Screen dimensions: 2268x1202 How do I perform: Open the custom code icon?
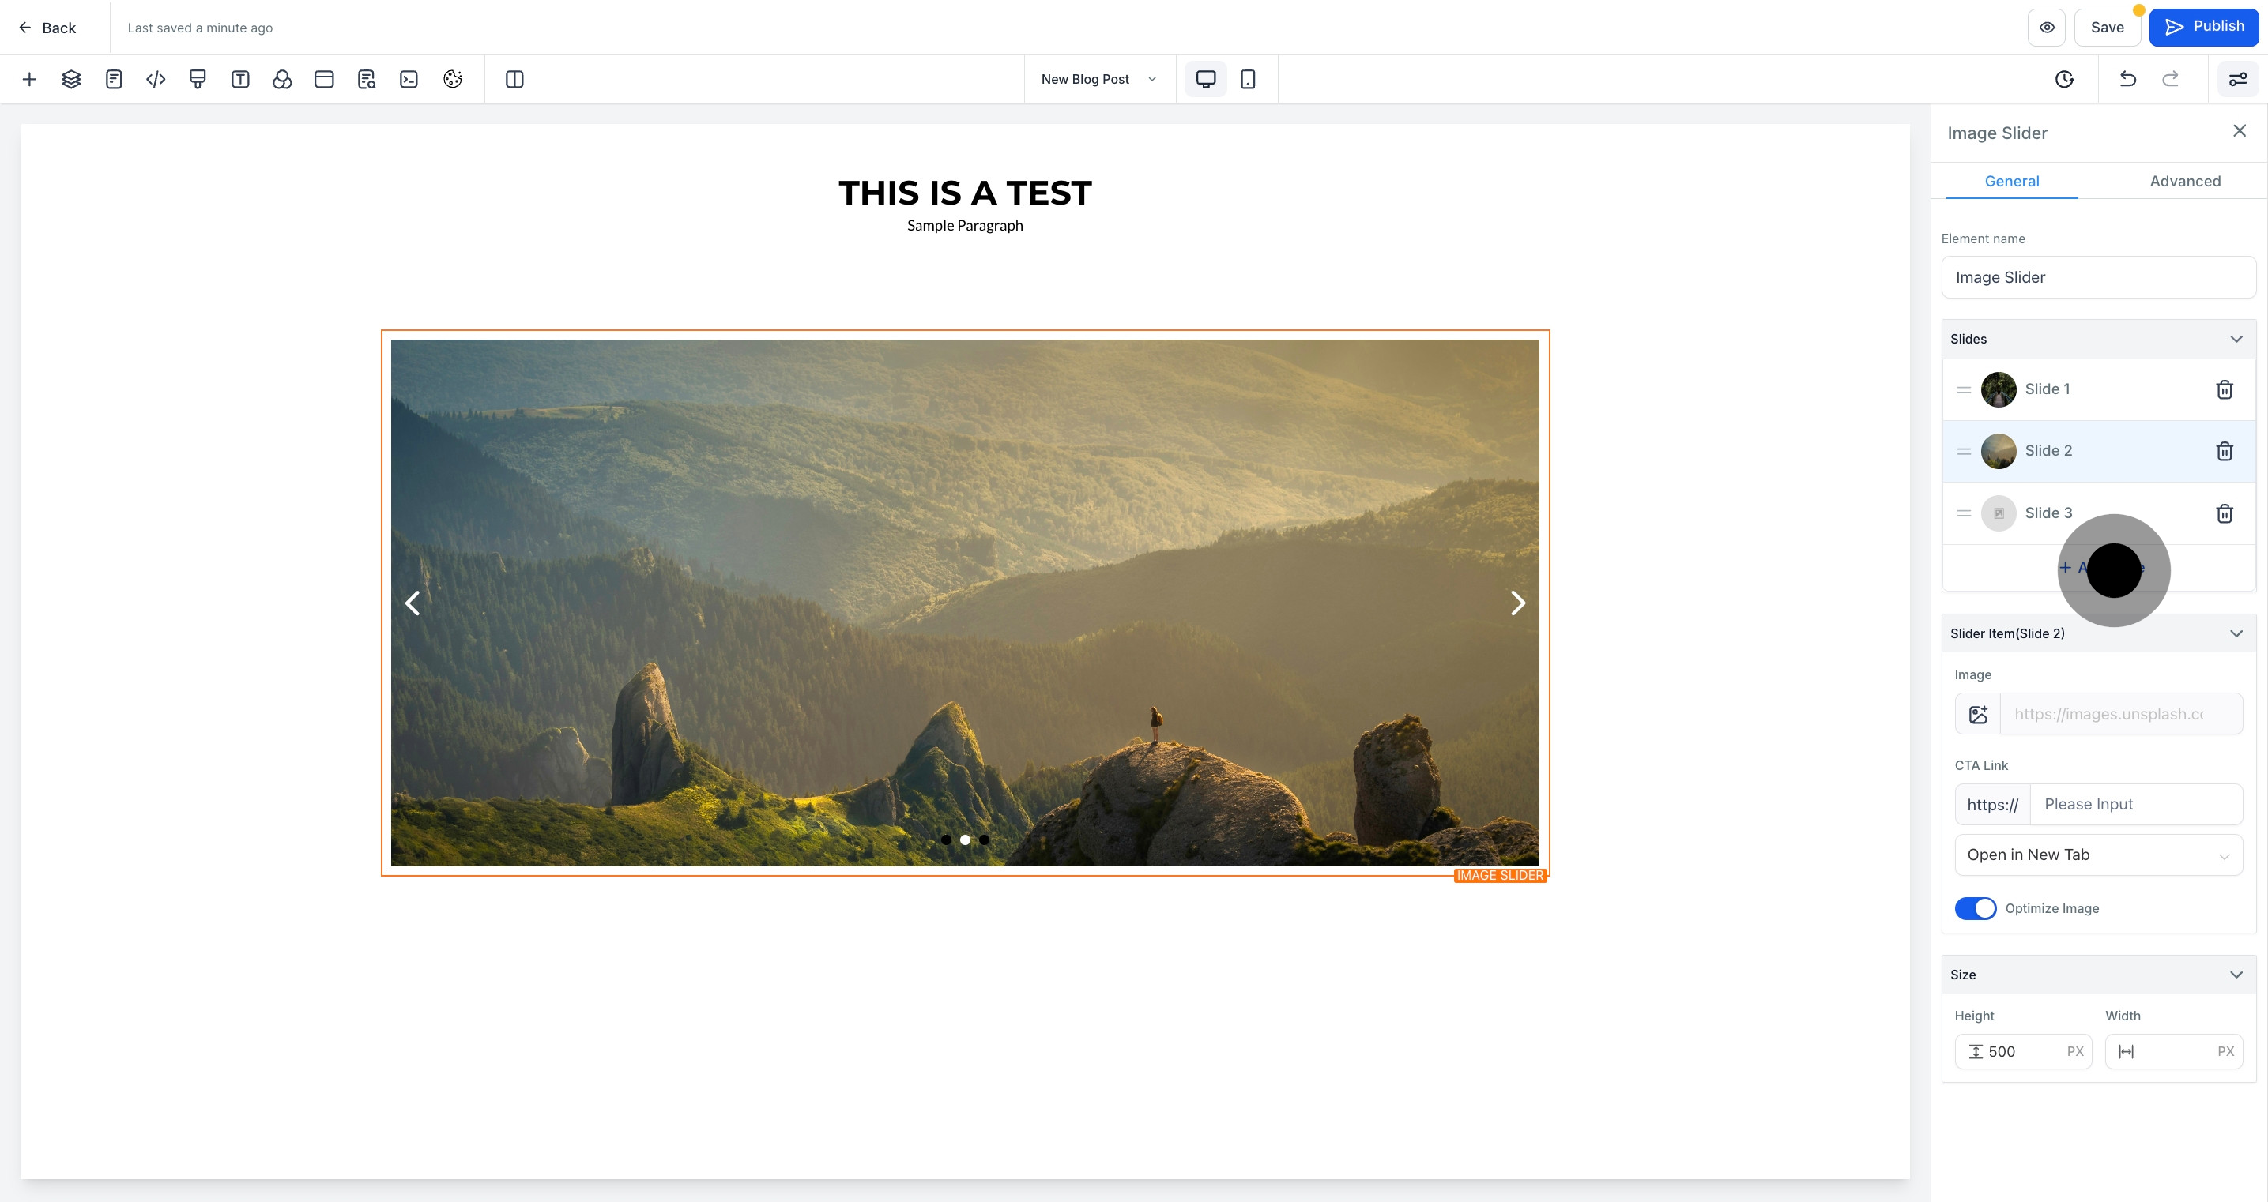pyautogui.click(x=156, y=79)
